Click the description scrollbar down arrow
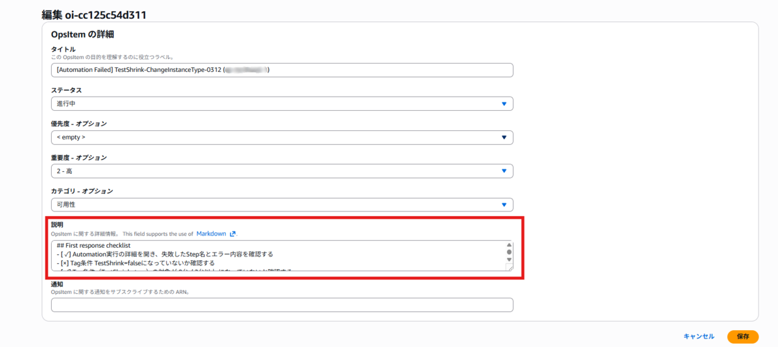778x347 pixels. (509, 259)
